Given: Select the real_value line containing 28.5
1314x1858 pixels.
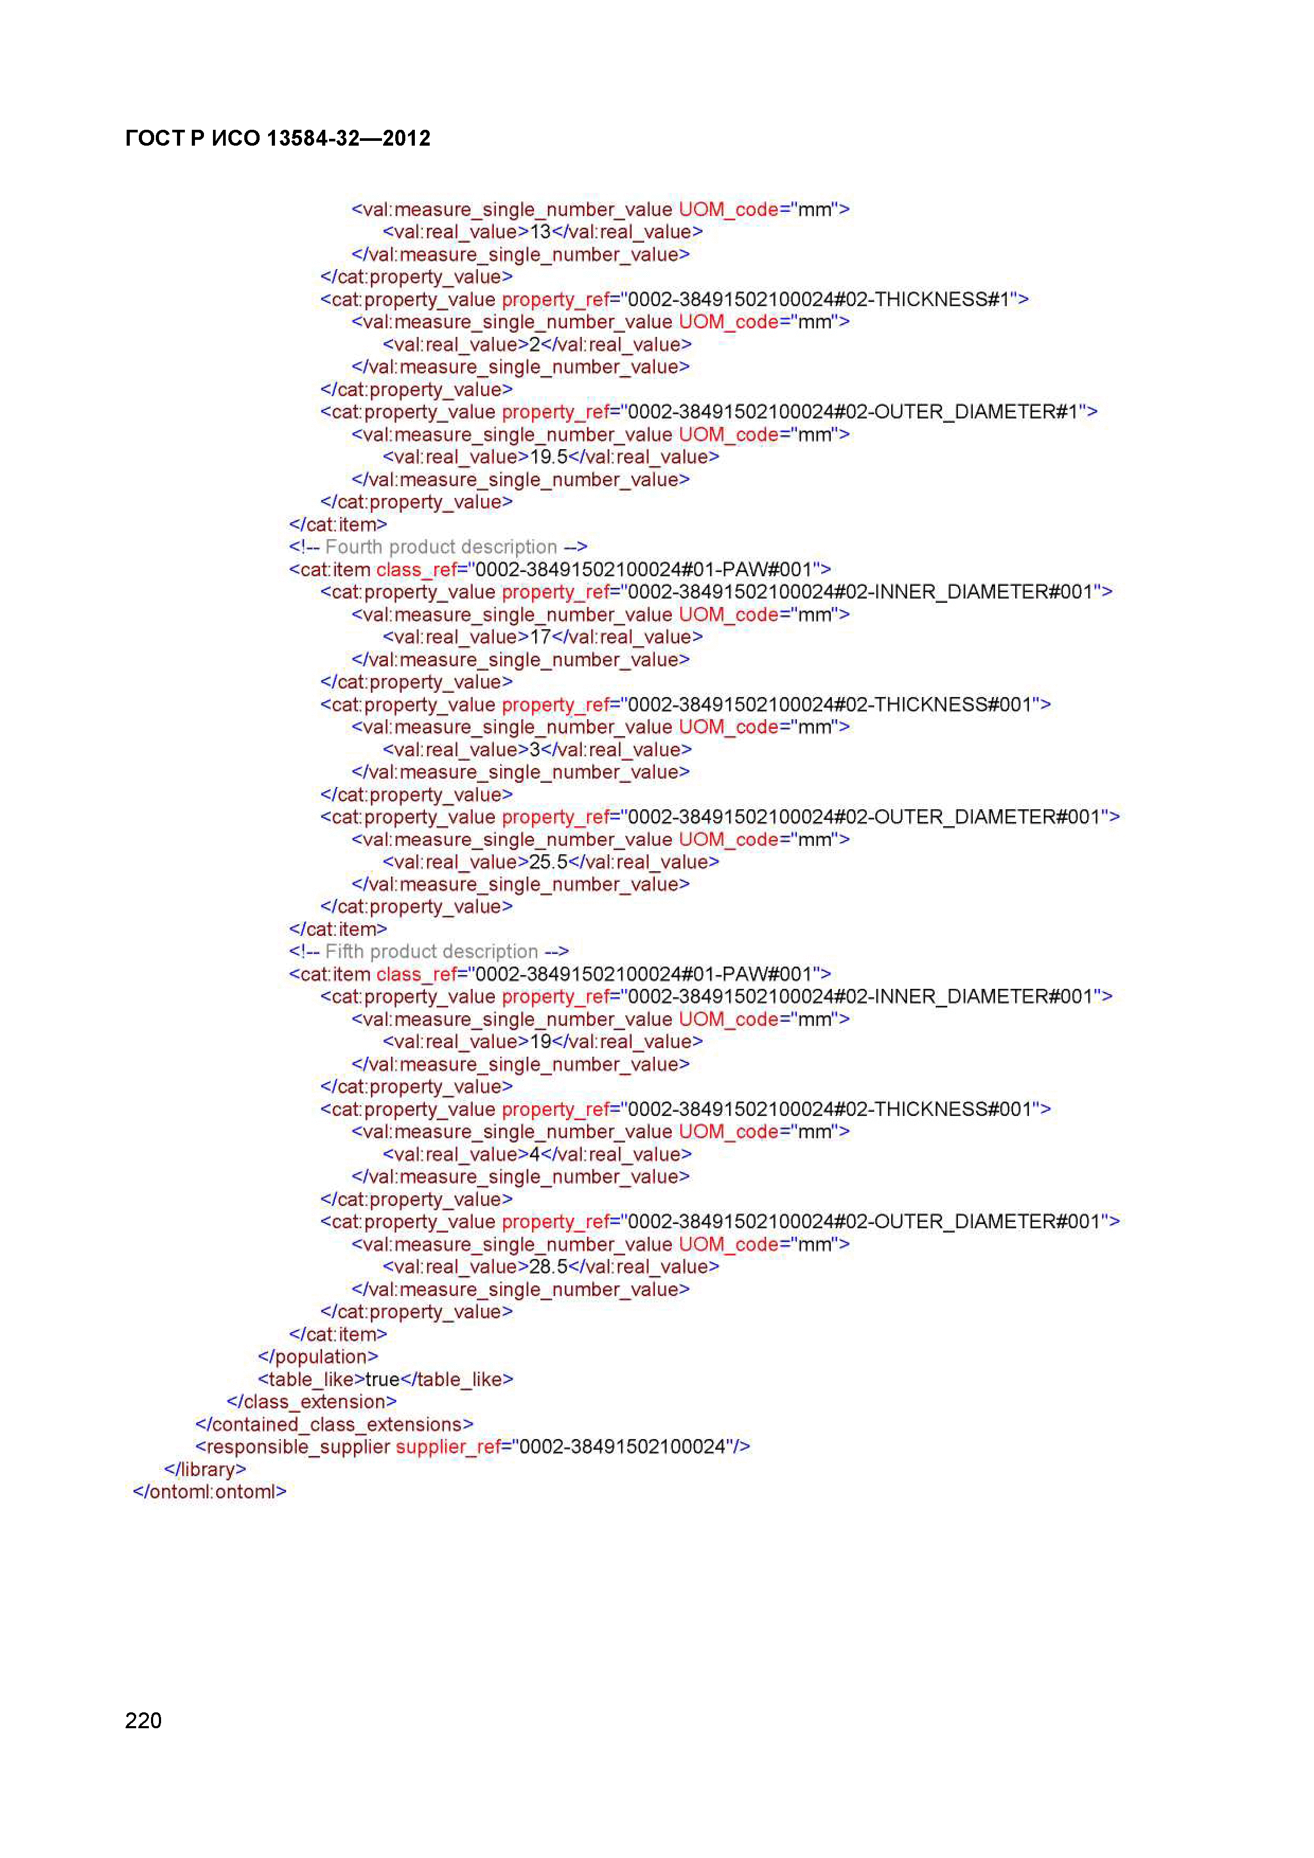Looking at the screenshot, I should [551, 1267].
